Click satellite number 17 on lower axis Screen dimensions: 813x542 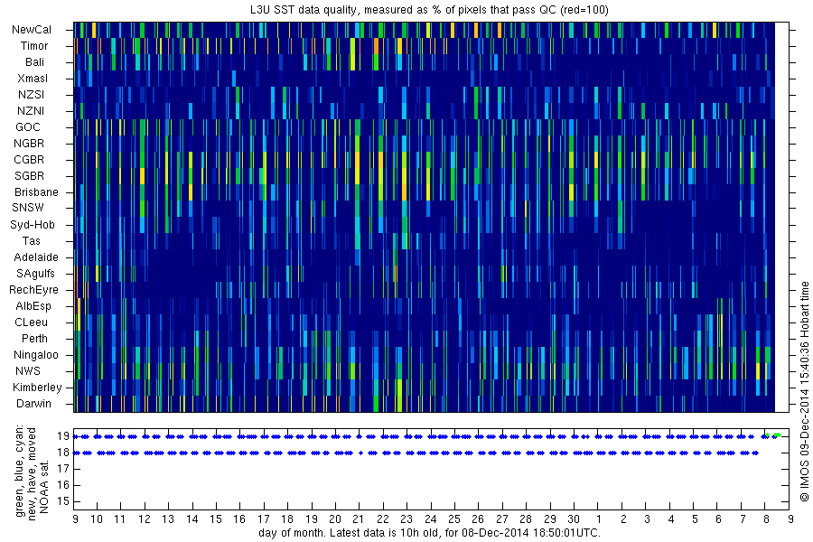63,469
